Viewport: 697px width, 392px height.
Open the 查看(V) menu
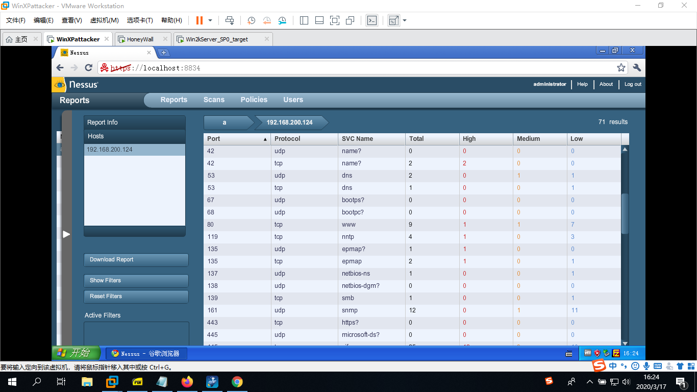tap(72, 20)
